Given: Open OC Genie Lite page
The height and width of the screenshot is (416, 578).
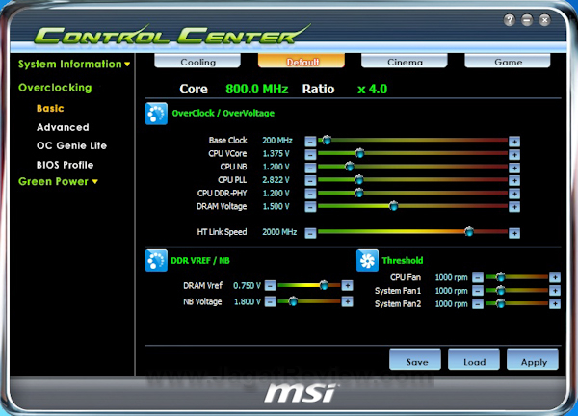Looking at the screenshot, I should tap(71, 146).
